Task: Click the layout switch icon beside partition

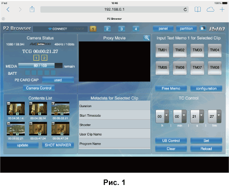Action: [x=203, y=28]
